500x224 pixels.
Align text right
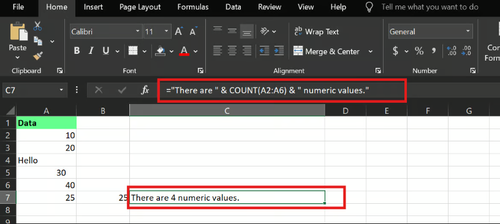(247, 50)
